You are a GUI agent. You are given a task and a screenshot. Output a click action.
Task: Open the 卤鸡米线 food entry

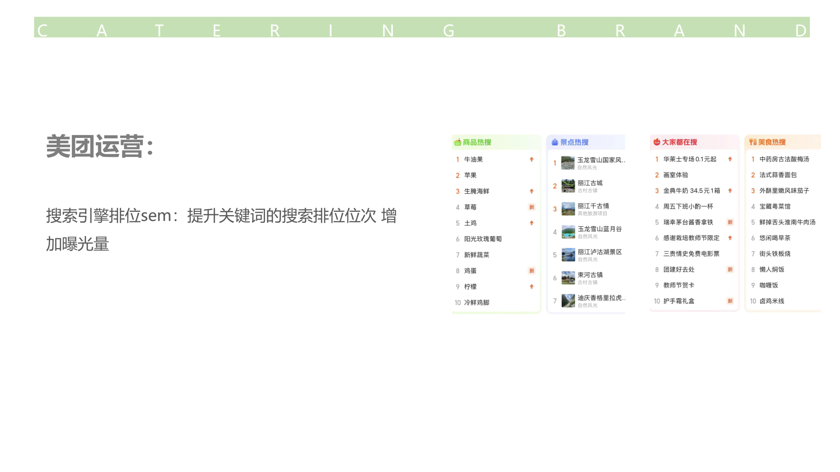(x=772, y=301)
